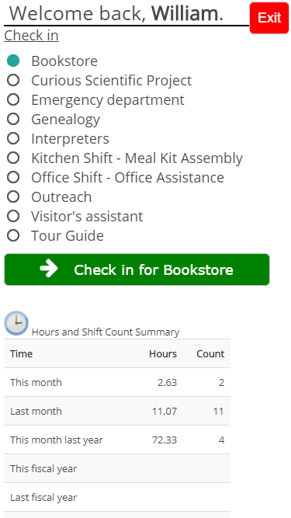Click the This month table row
The width and height of the screenshot is (291, 518).
click(117, 382)
